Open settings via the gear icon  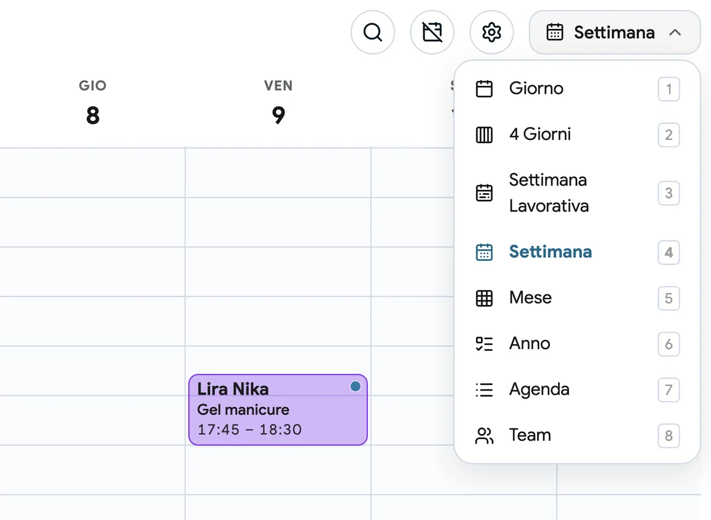tap(491, 32)
